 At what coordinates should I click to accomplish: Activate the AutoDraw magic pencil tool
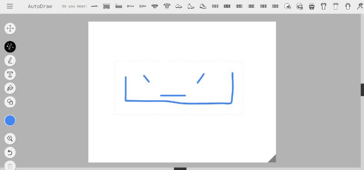click(10, 47)
